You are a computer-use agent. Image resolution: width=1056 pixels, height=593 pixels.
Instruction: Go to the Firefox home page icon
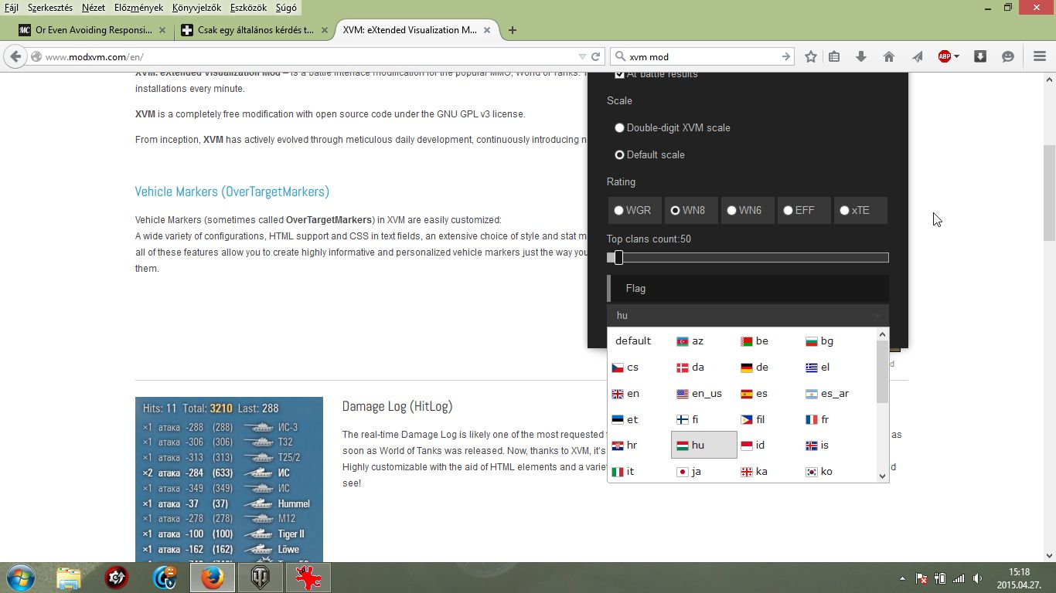(889, 56)
